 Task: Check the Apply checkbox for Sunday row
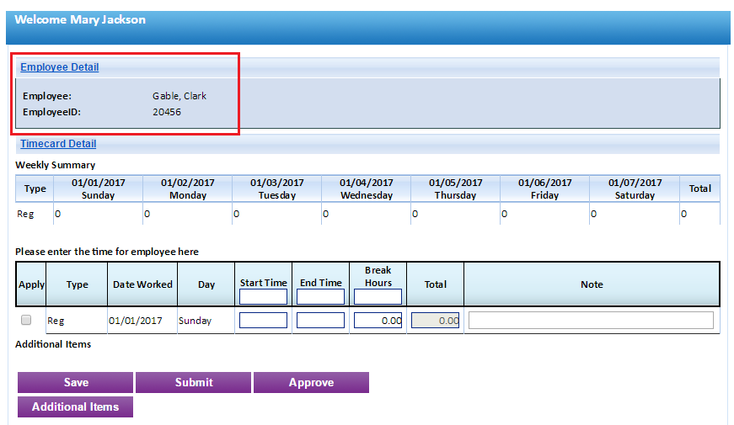26,320
